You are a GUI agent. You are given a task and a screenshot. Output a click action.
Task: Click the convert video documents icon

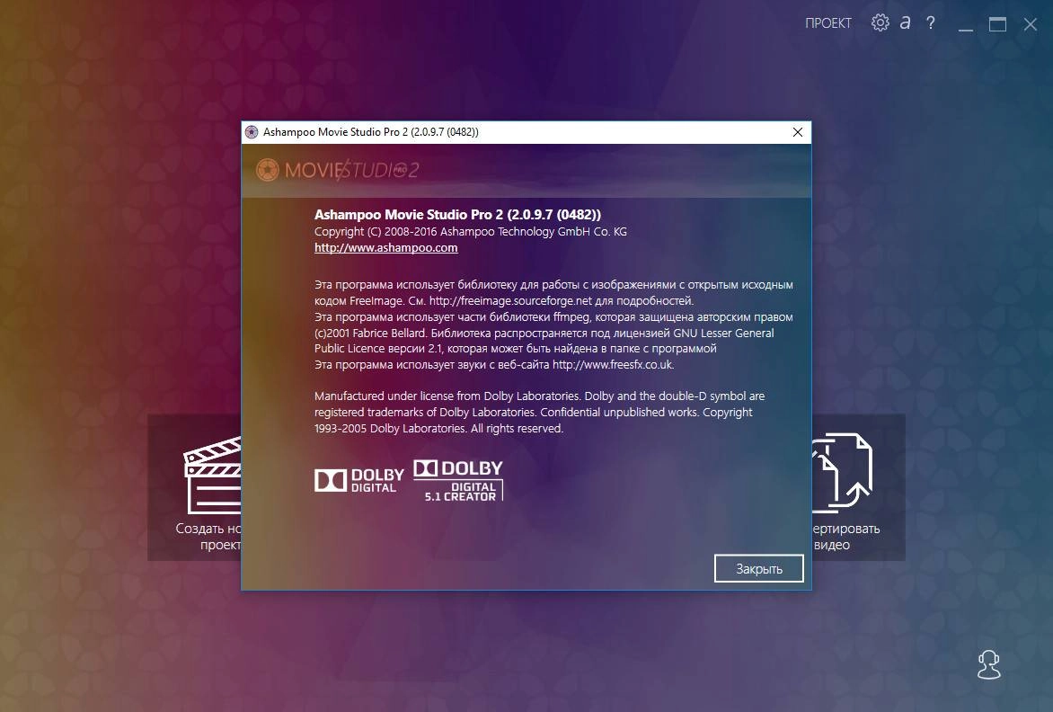click(842, 472)
